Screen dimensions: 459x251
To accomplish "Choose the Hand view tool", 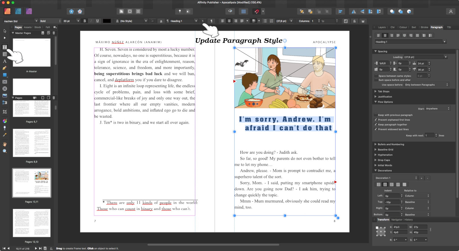I will coord(5,144).
